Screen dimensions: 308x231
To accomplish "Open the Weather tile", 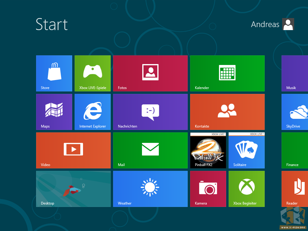I will pos(150,189).
